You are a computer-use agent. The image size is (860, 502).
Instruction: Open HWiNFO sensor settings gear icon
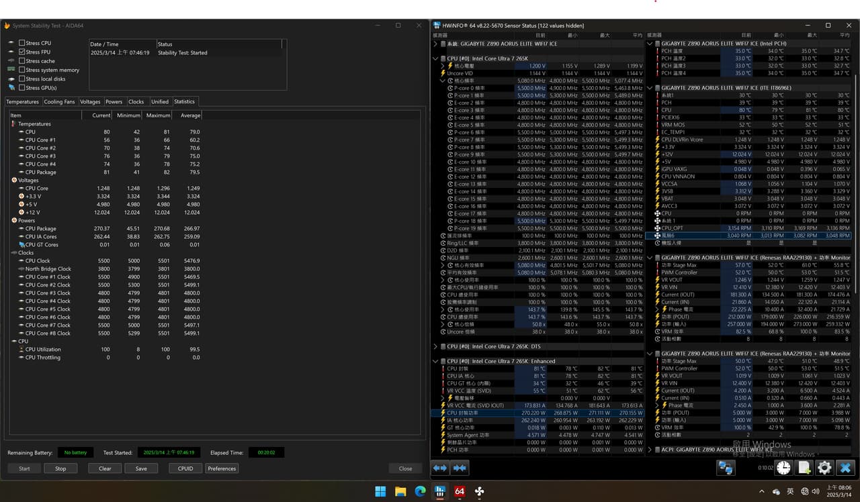tap(824, 468)
